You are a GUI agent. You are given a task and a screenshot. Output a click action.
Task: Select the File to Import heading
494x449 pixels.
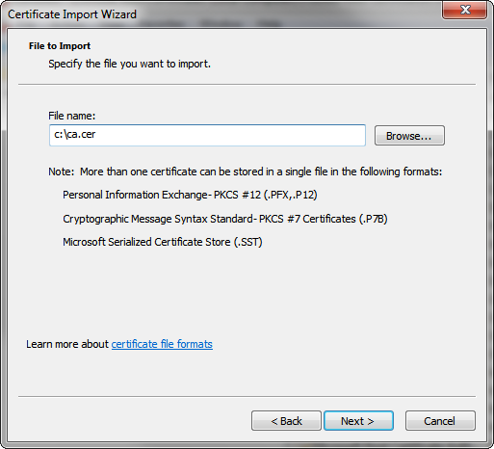pos(60,46)
